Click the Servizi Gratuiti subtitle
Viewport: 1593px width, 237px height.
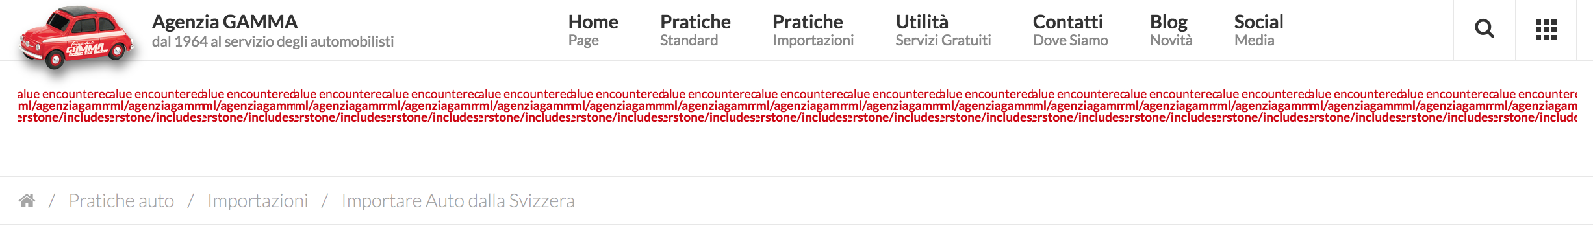pyautogui.click(x=943, y=40)
